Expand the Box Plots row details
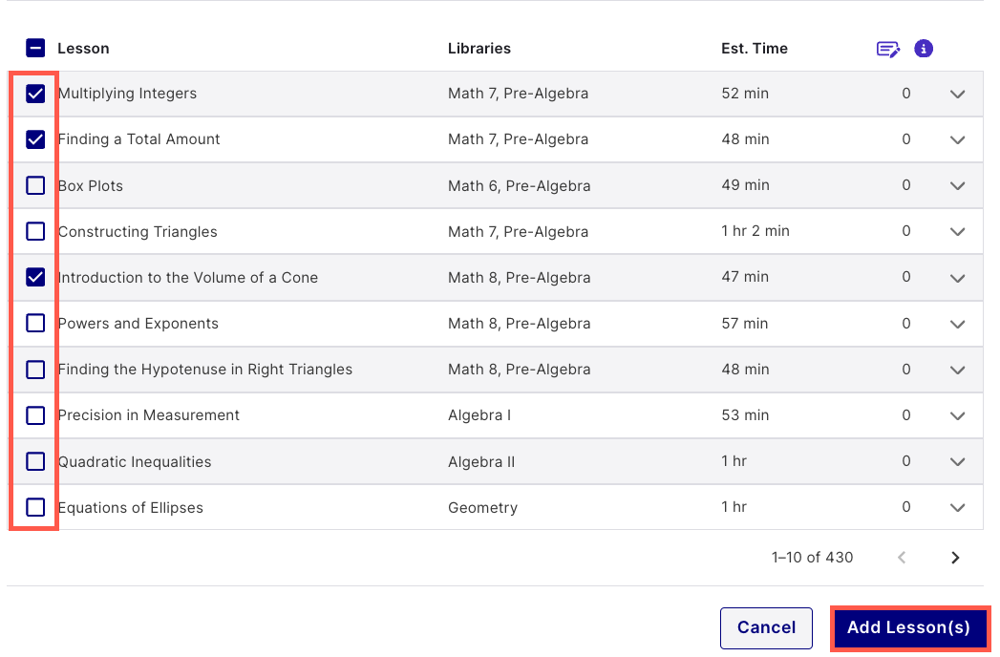This screenshot has height=657, width=1000. (x=958, y=185)
